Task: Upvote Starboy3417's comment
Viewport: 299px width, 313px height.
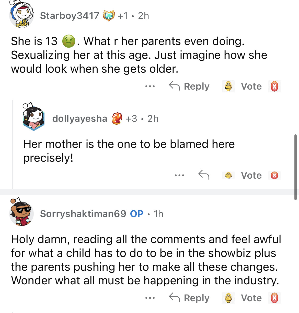Action: pyautogui.click(x=228, y=86)
